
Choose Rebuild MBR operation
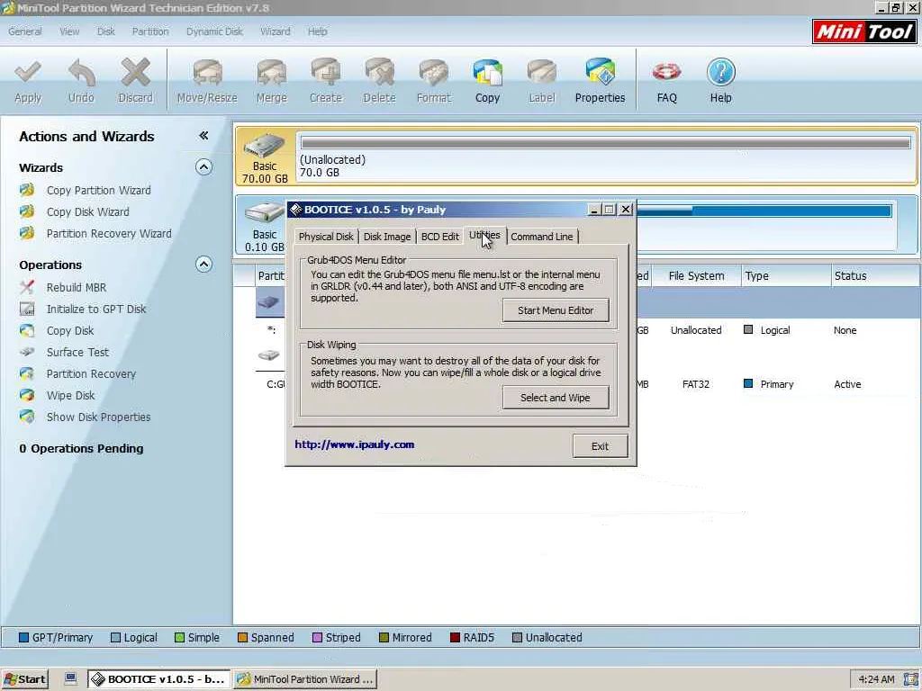point(77,287)
